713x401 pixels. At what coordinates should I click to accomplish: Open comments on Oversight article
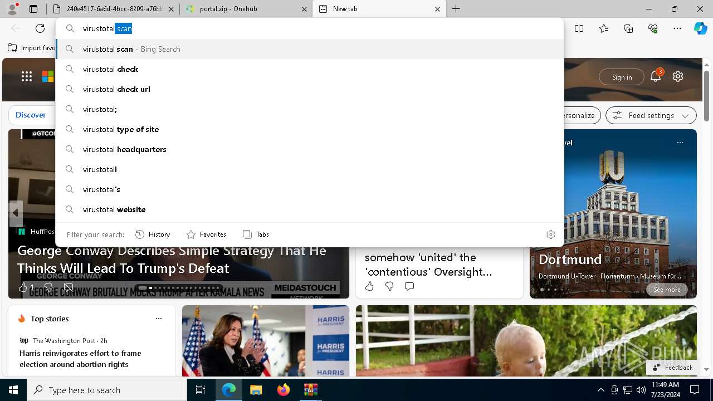[409, 286]
